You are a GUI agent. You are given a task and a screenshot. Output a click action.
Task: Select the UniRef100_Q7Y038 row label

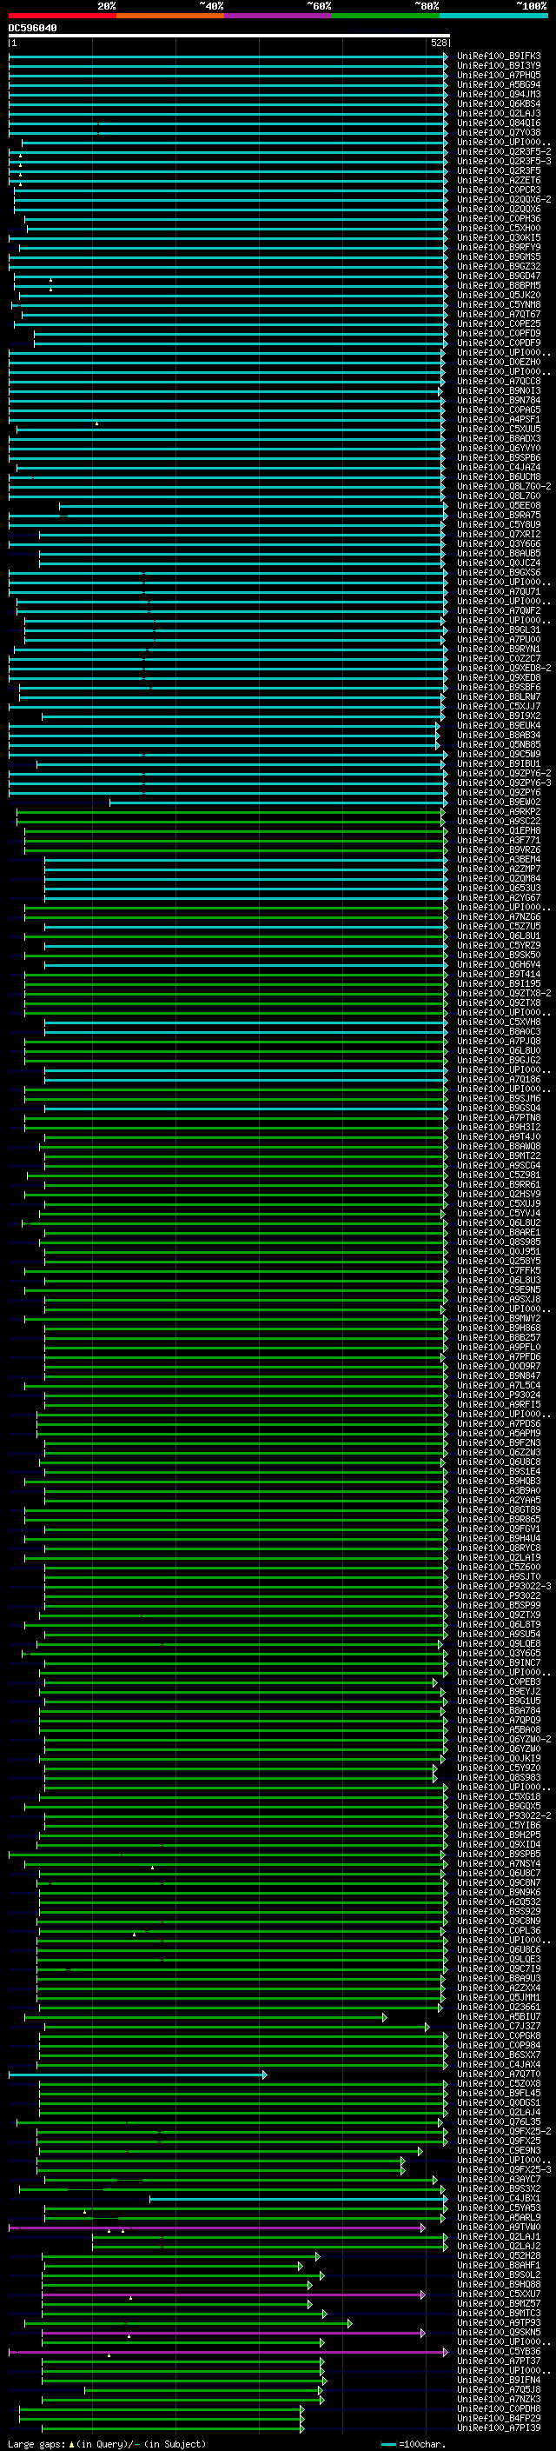tap(498, 132)
